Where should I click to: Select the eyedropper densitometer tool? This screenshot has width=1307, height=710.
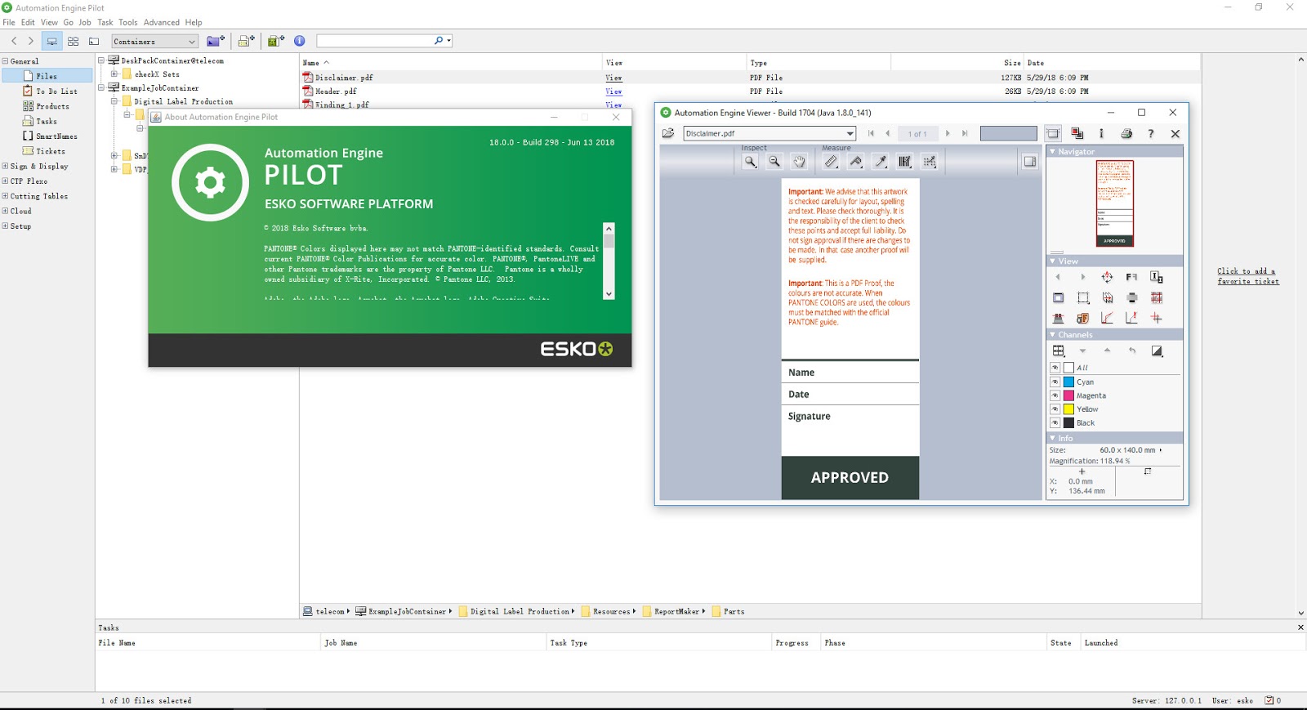tap(881, 162)
